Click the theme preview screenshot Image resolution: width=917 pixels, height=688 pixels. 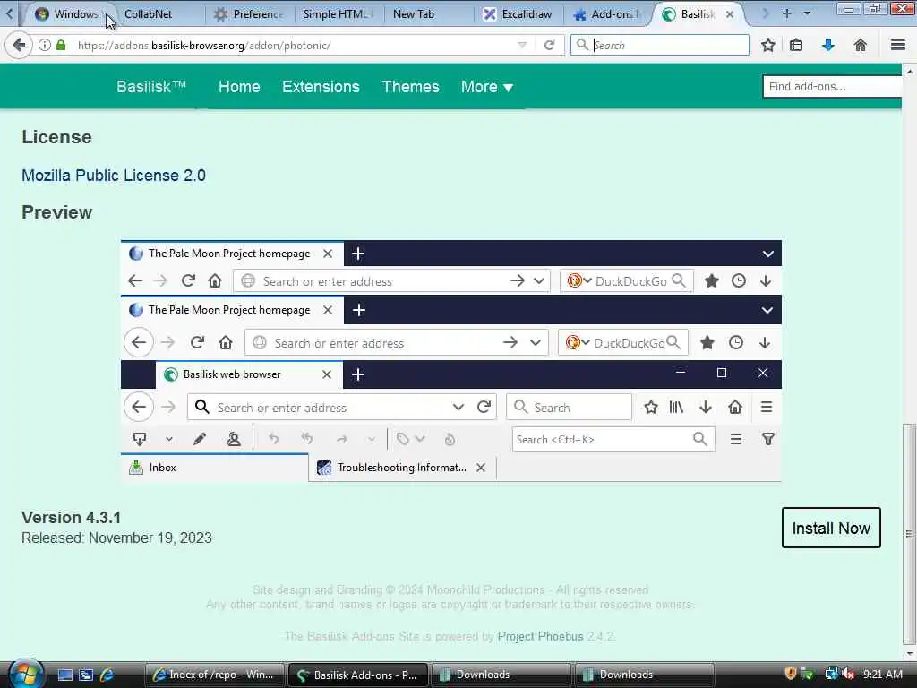[x=451, y=361]
